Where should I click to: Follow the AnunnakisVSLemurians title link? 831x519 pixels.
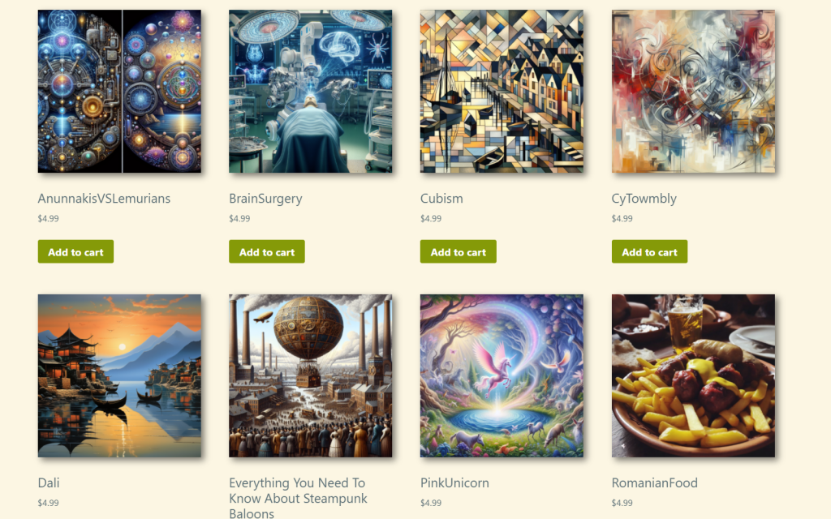pyautogui.click(x=104, y=199)
